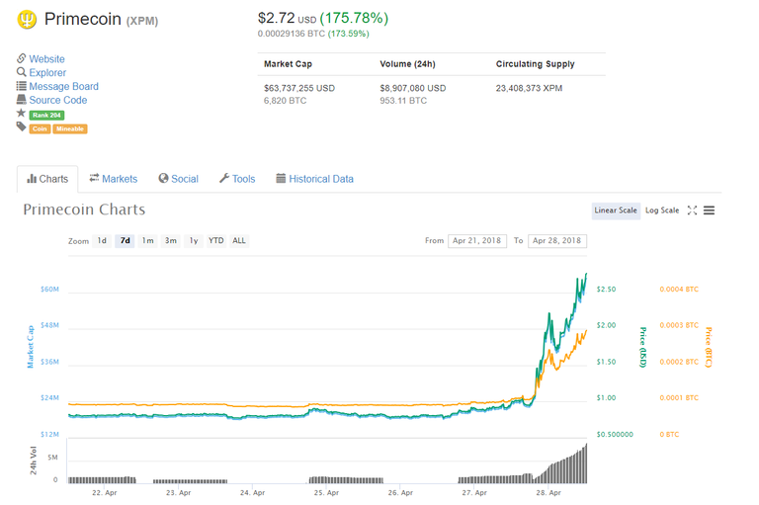Toggle fullscreen chart view icon

point(692,210)
